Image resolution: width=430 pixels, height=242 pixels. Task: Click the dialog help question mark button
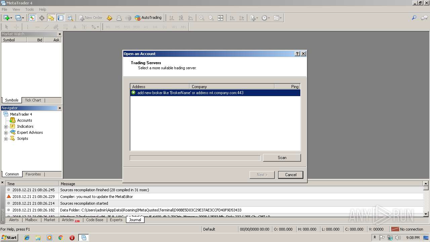(297, 54)
